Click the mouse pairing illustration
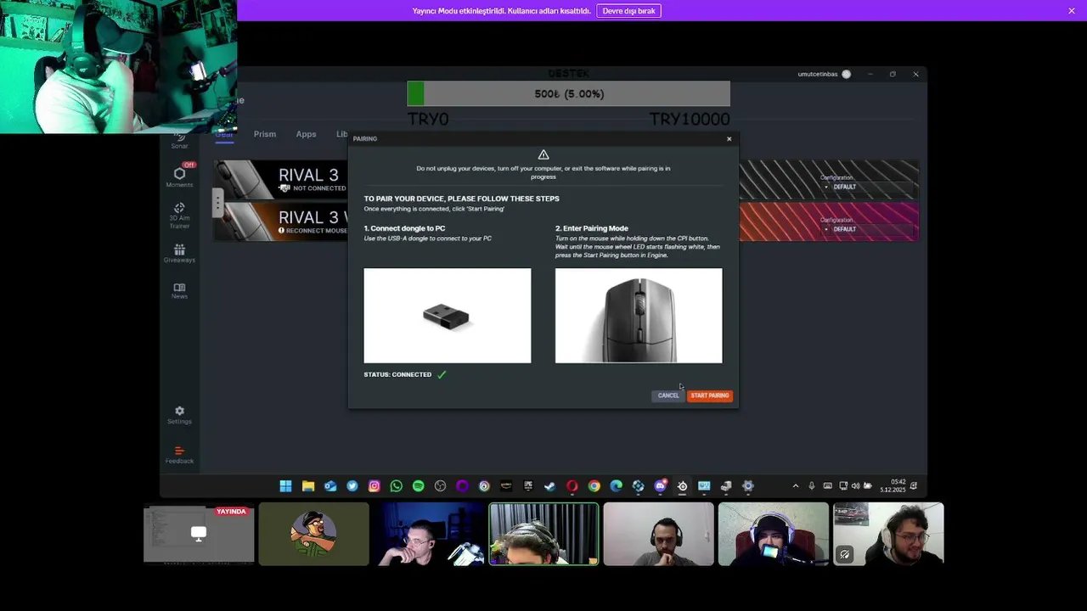The width and height of the screenshot is (1087, 611). 639,316
